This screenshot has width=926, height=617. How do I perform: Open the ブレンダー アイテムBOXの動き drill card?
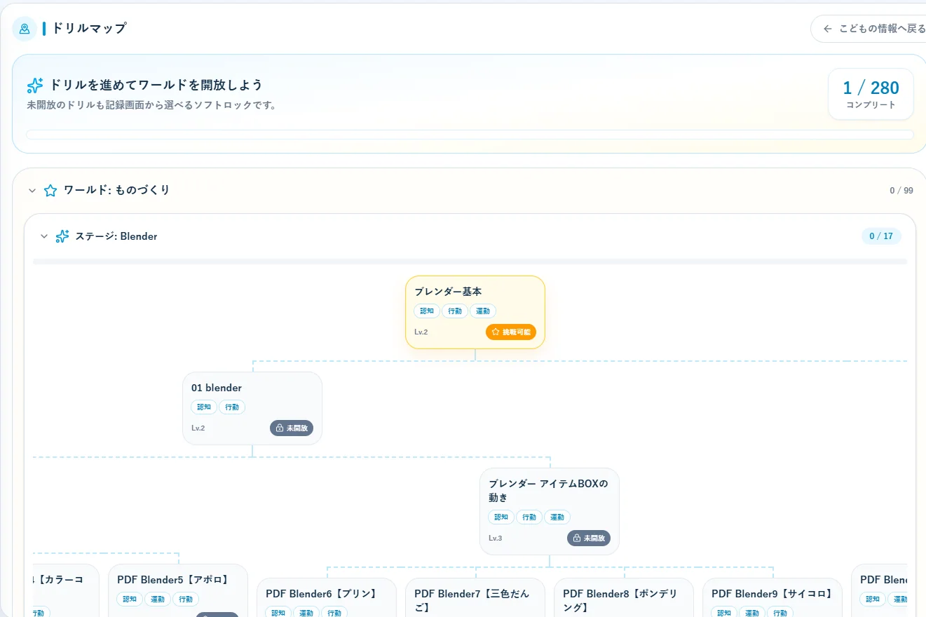tap(550, 511)
